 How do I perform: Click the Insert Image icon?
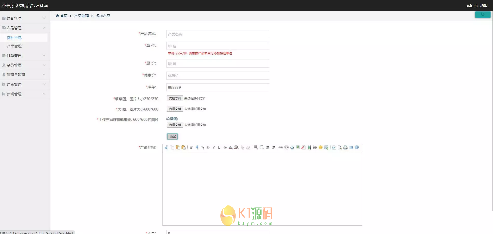point(298,147)
